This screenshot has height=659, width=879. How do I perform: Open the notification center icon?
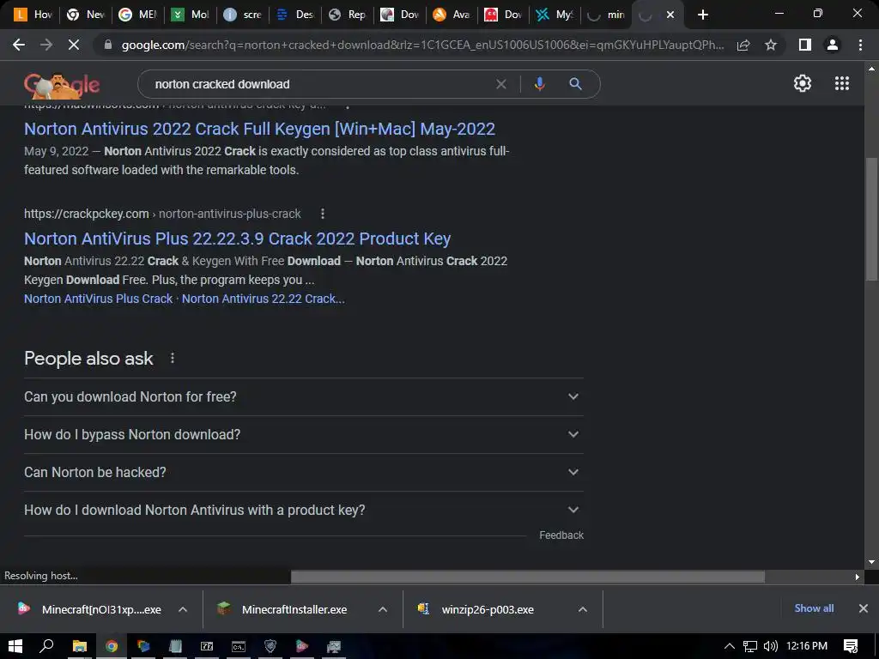pos(851,646)
